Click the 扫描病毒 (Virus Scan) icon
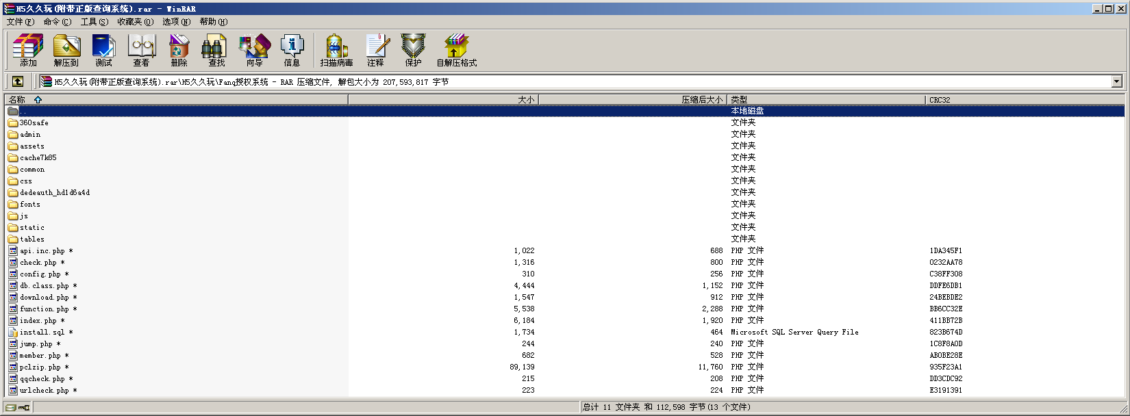The height and width of the screenshot is (416, 1130). pos(336,51)
